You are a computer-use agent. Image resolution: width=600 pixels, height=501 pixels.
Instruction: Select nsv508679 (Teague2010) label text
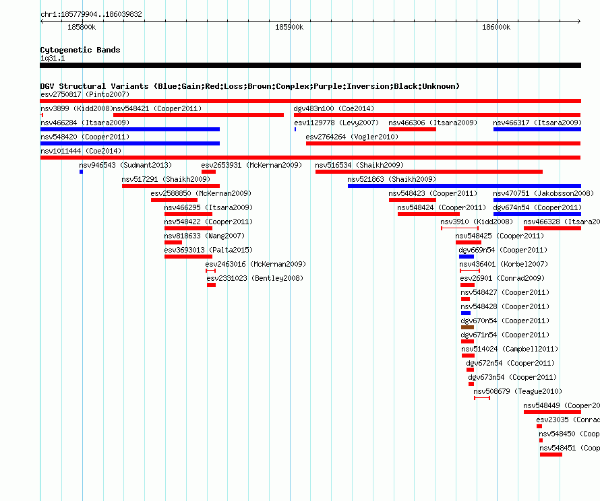pos(518,391)
